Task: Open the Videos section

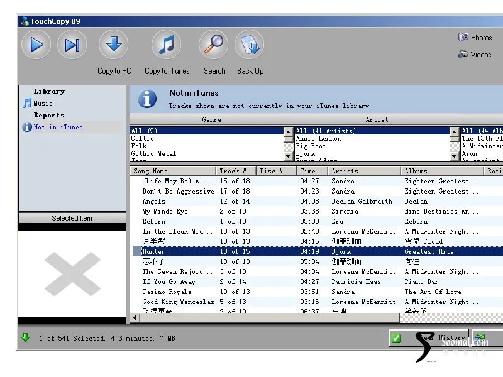Action: coord(475,54)
